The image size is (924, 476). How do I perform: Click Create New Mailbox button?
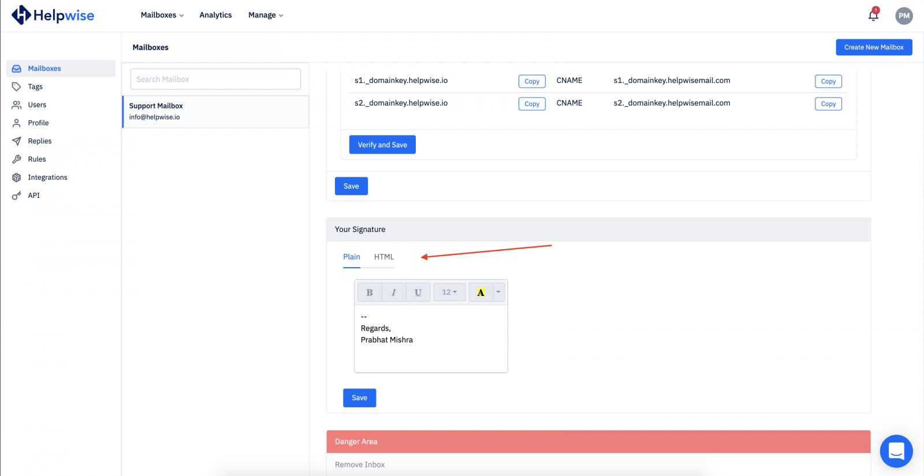pos(874,47)
